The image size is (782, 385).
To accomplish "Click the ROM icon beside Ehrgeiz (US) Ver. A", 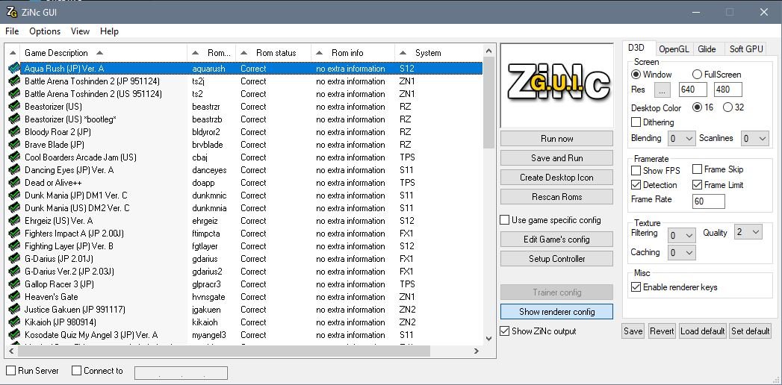I will 14,221.
